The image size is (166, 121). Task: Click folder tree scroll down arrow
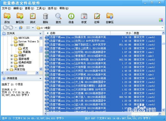pyautogui.click(x=41, y=69)
